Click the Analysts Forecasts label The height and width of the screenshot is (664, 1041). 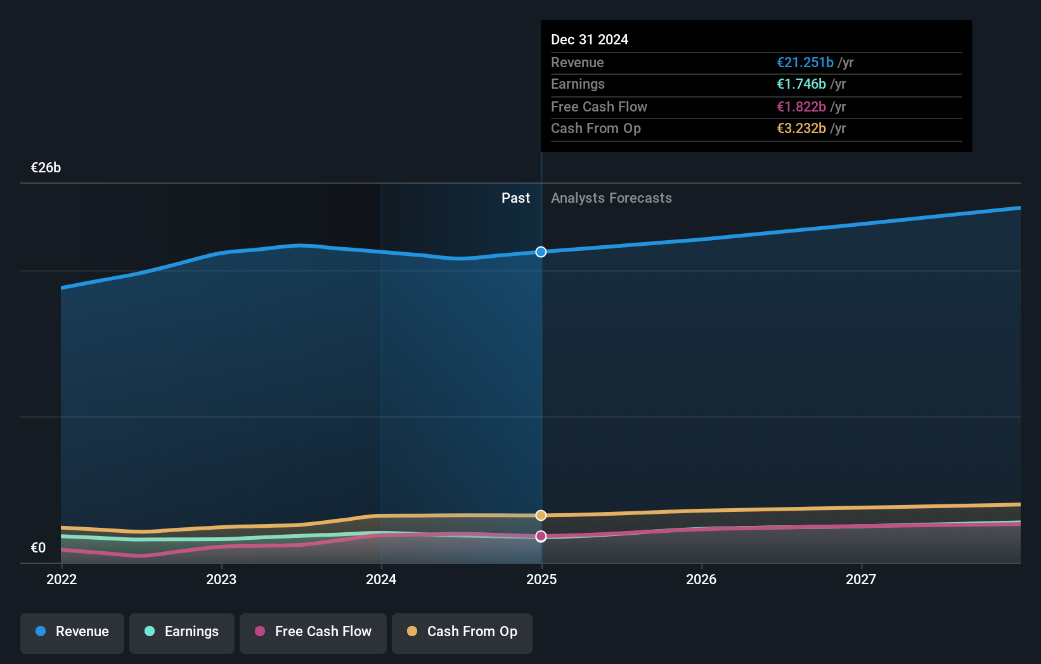(611, 198)
